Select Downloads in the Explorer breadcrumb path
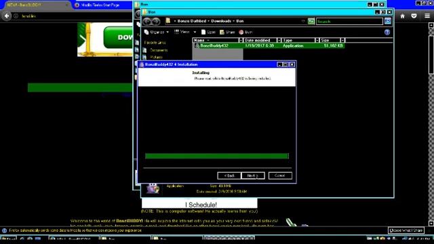This screenshot has height=244, width=434. tap(221, 21)
